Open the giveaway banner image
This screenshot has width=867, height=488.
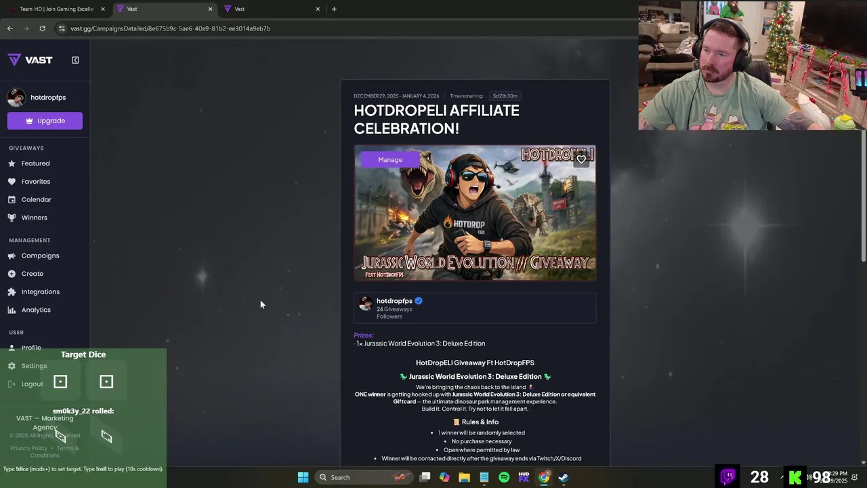tap(475, 213)
